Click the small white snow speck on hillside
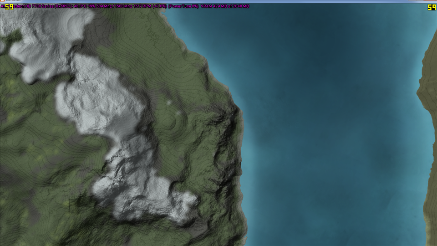 170,103
